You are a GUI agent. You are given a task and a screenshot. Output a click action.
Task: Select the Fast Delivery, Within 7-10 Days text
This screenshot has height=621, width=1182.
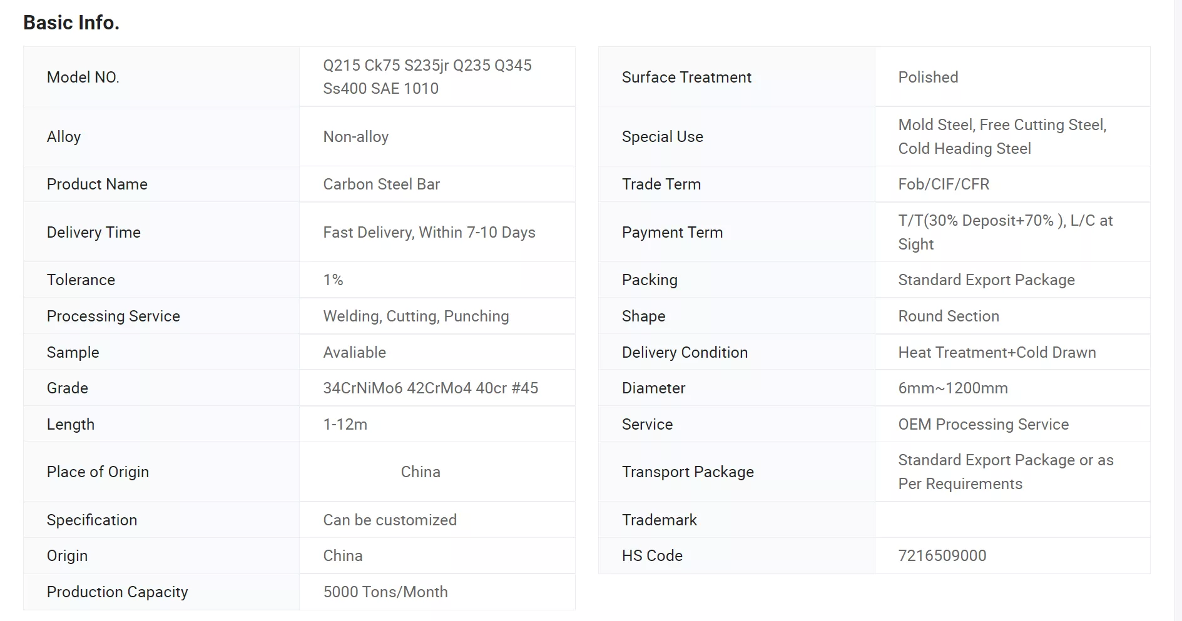click(x=429, y=232)
